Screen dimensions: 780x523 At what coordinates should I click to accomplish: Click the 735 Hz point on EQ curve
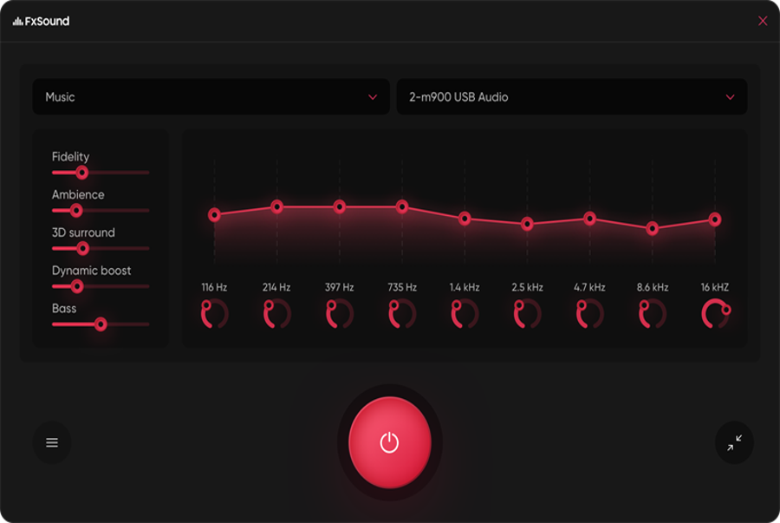tap(402, 206)
